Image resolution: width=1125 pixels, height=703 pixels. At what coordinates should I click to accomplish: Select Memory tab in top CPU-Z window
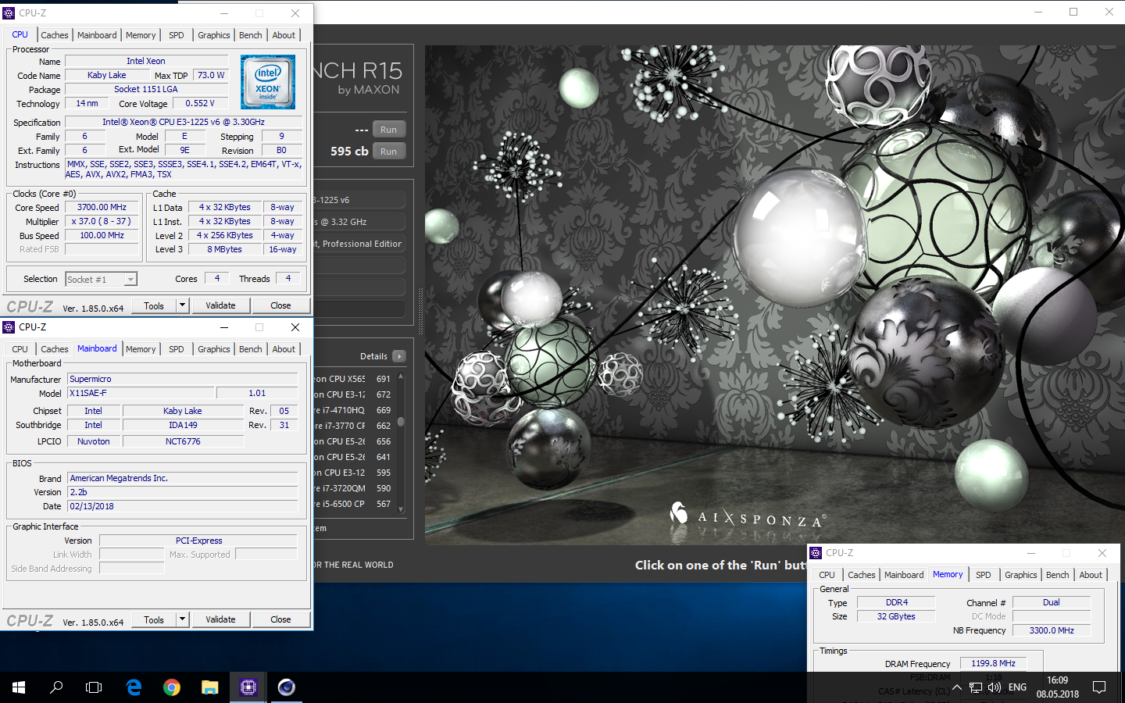tap(141, 35)
